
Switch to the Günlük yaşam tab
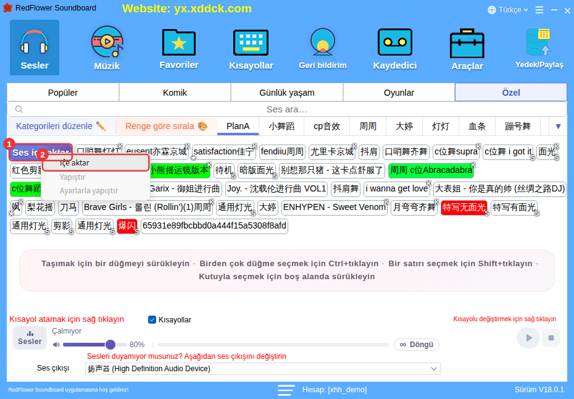click(x=286, y=93)
